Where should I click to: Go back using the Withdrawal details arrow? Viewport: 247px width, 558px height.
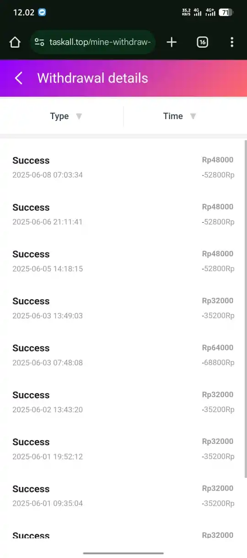[18, 78]
